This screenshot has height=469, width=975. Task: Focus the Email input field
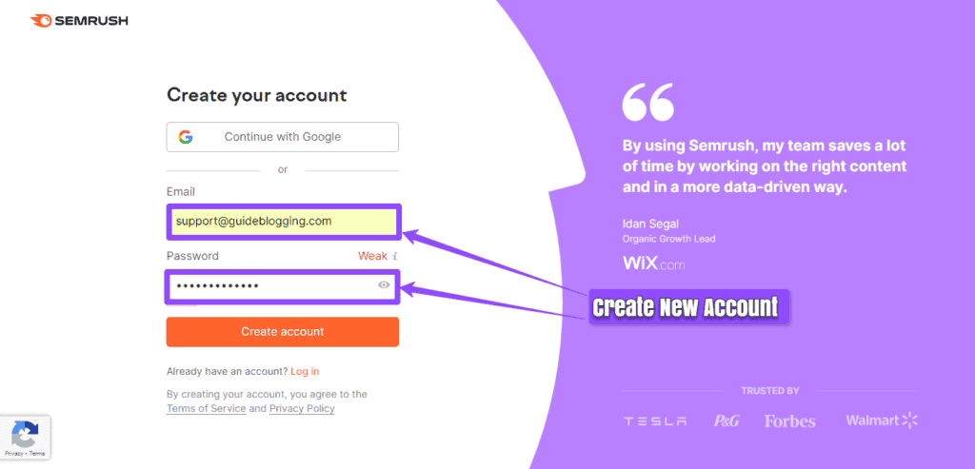(x=283, y=222)
